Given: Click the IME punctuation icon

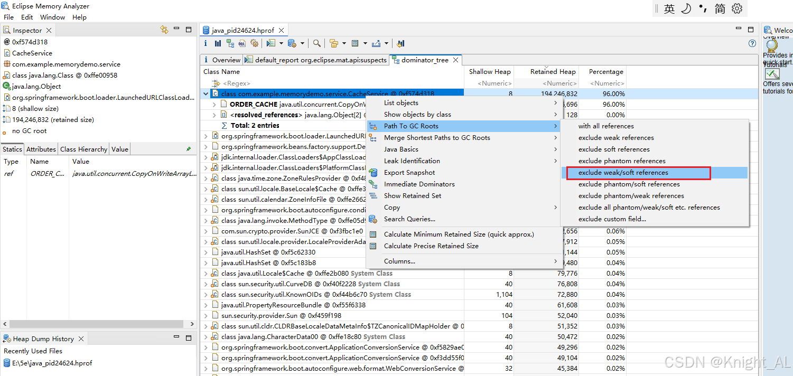Looking at the screenshot, I should pos(703,8).
